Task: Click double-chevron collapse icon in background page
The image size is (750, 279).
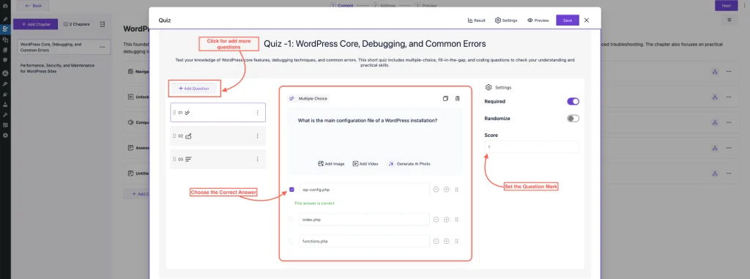Action: coord(729,20)
